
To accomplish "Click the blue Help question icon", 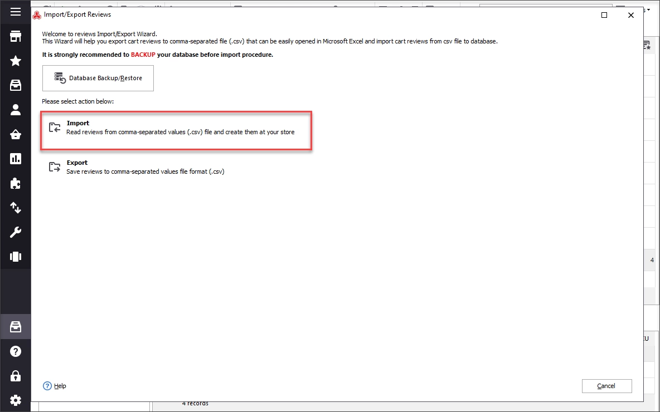I will (47, 386).
